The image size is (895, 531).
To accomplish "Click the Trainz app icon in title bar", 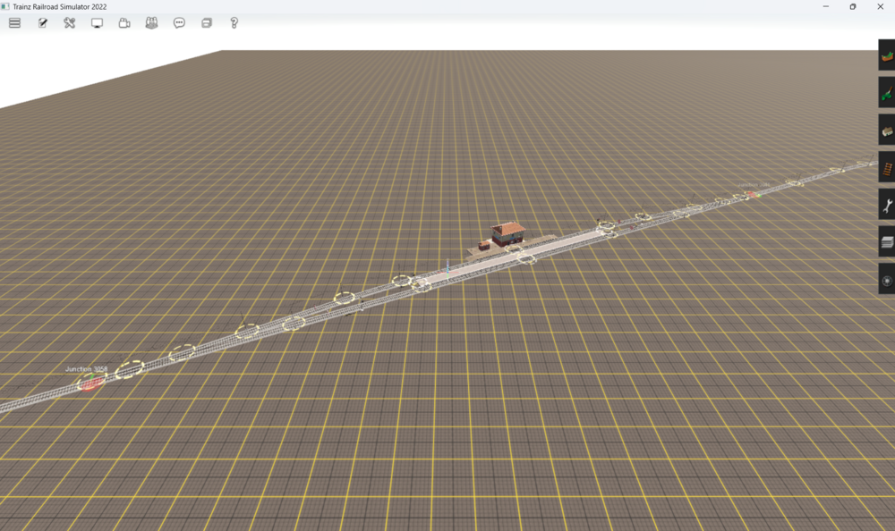I will [x=5, y=6].
